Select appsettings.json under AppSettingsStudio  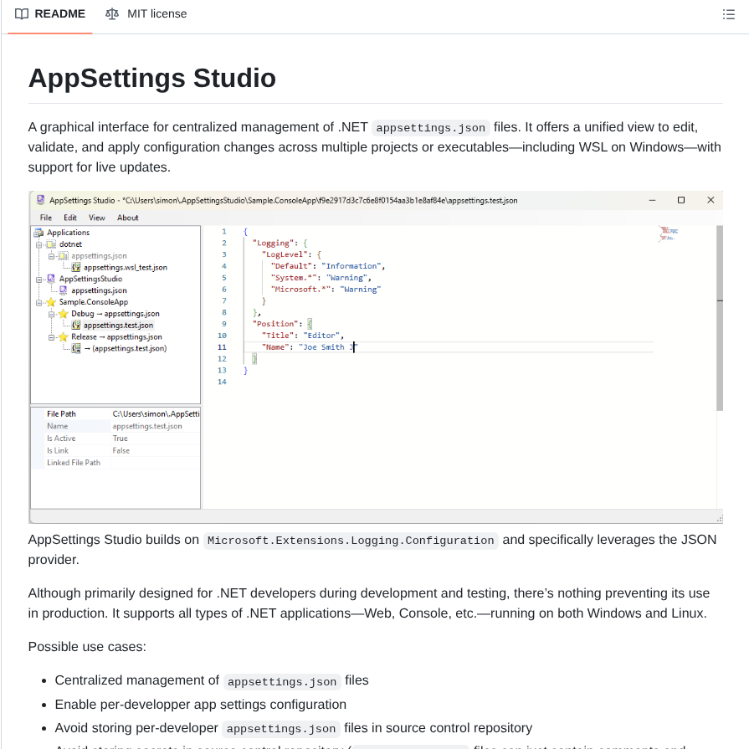pyautogui.click(x=98, y=290)
